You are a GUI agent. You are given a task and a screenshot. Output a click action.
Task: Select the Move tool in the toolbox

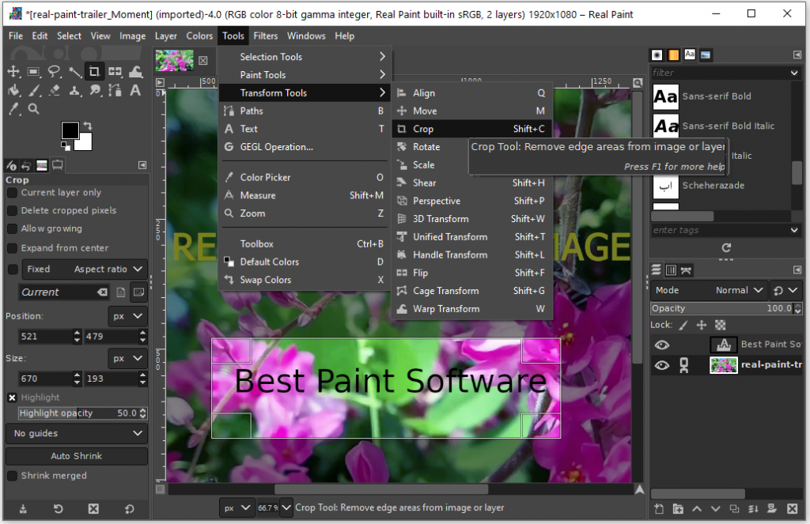(13, 71)
